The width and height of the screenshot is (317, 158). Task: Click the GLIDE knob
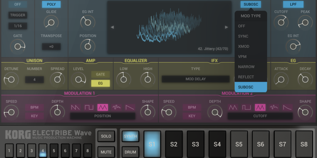[x=51, y=22]
